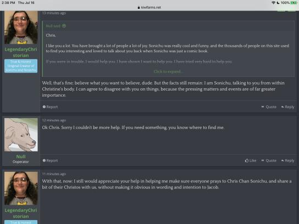Open LegendaryChristorian username in the last post
Image resolution: width=299 pixels, height=224 pixels.
[21, 214]
